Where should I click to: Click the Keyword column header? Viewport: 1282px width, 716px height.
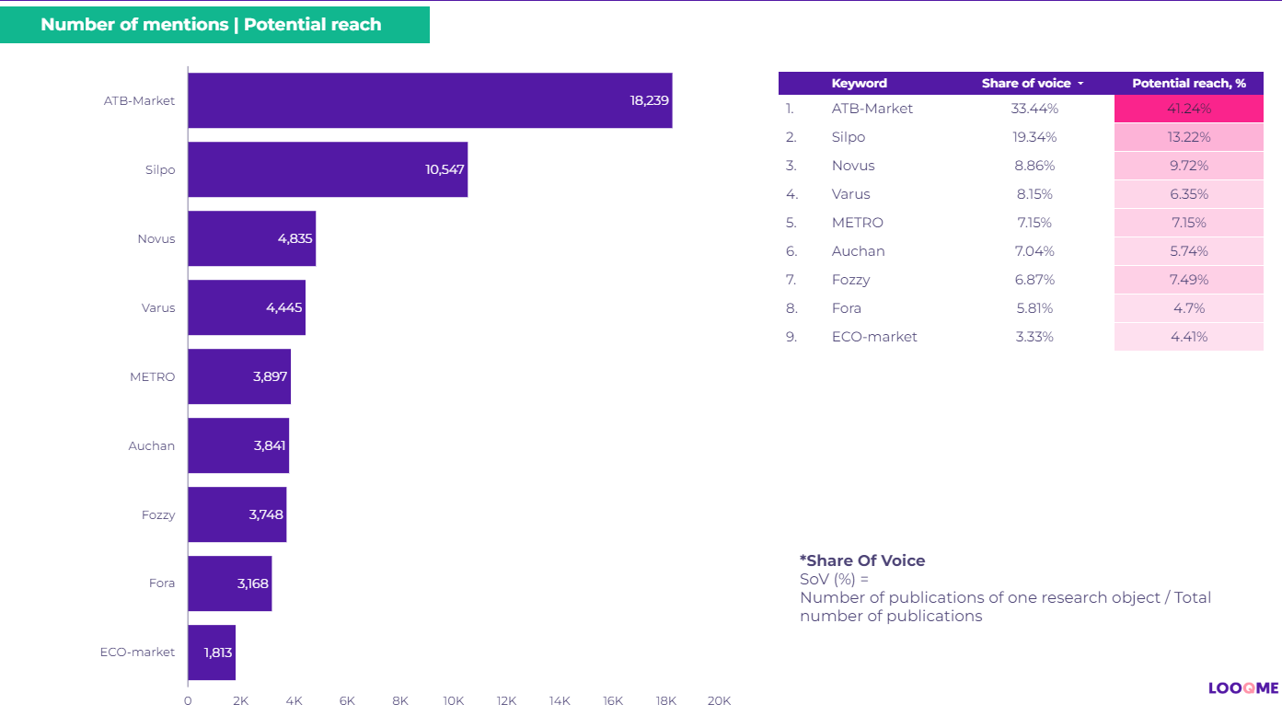[x=859, y=83]
